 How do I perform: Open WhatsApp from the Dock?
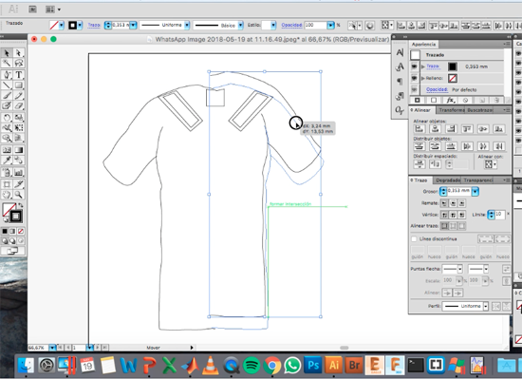point(292,365)
